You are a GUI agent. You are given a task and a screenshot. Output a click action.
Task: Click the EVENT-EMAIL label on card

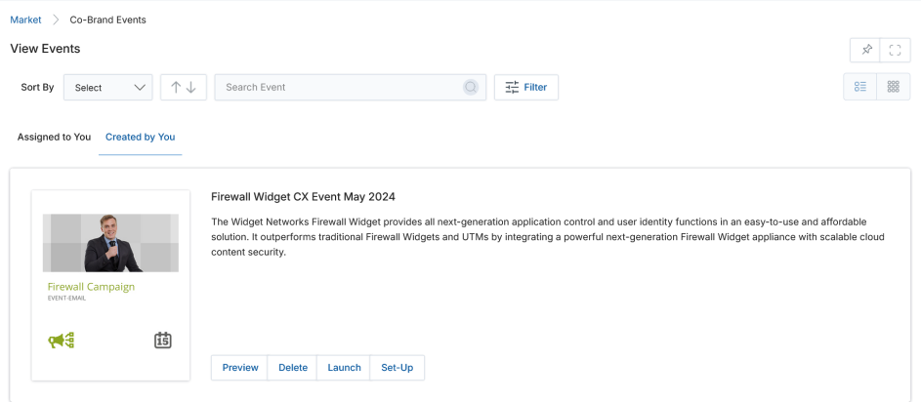pyautogui.click(x=66, y=299)
